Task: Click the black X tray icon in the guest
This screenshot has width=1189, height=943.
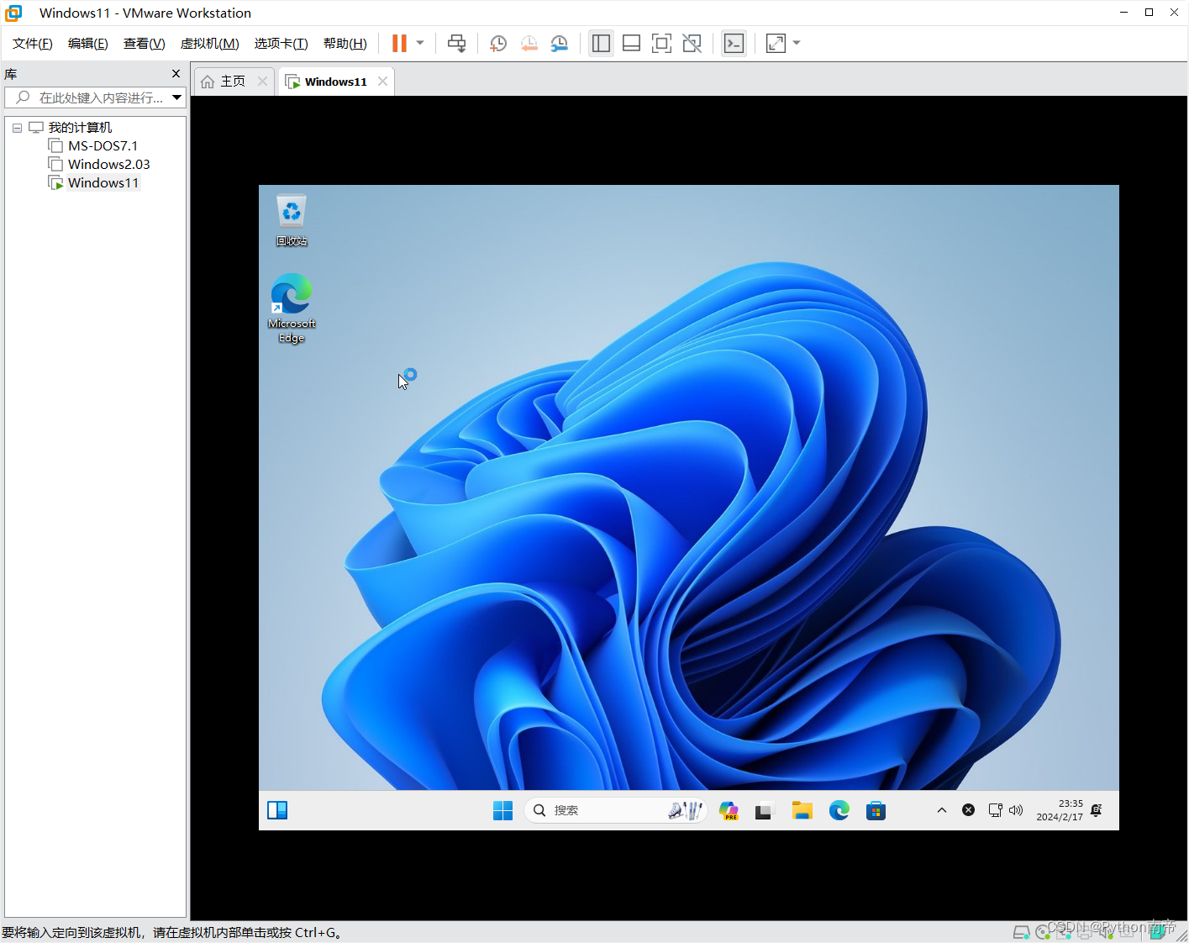Action: point(969,810)
